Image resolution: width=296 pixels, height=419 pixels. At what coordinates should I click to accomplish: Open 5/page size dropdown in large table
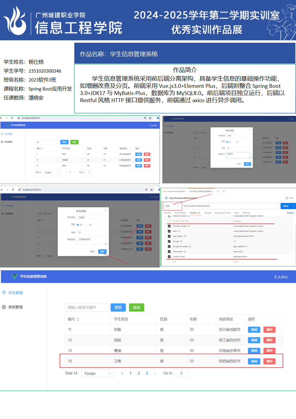98,373
